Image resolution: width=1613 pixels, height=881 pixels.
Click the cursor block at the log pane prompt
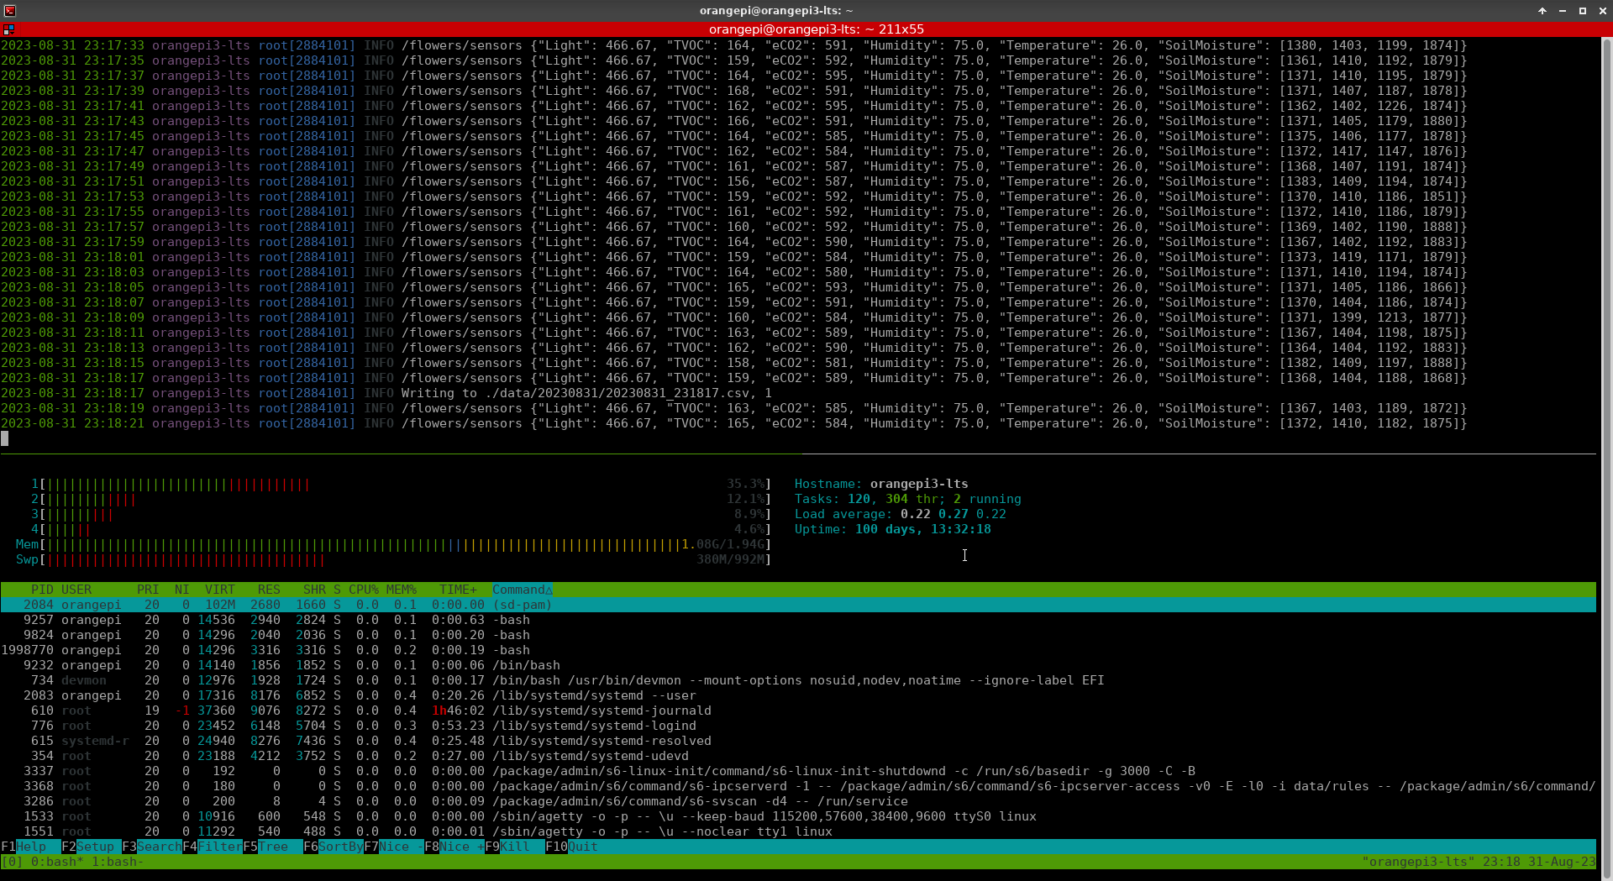point(4,438)
